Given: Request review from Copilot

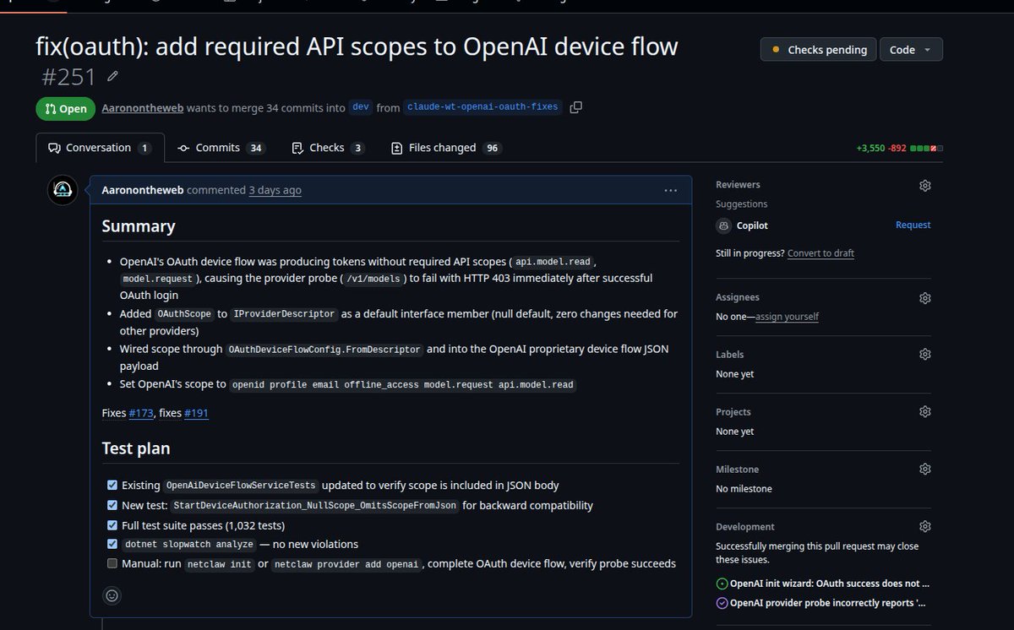Looking at the screenshot, I should [913, 225].
